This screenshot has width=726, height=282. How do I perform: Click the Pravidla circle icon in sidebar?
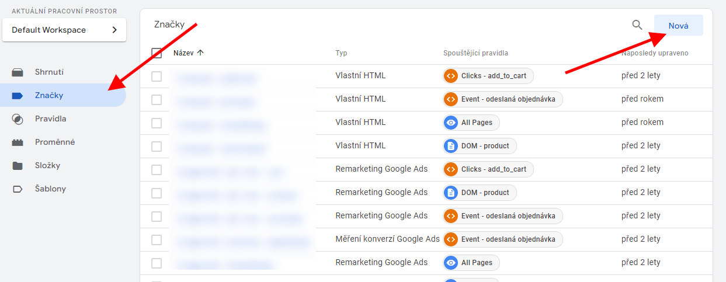pyautogui.click(x=18, y=119)
